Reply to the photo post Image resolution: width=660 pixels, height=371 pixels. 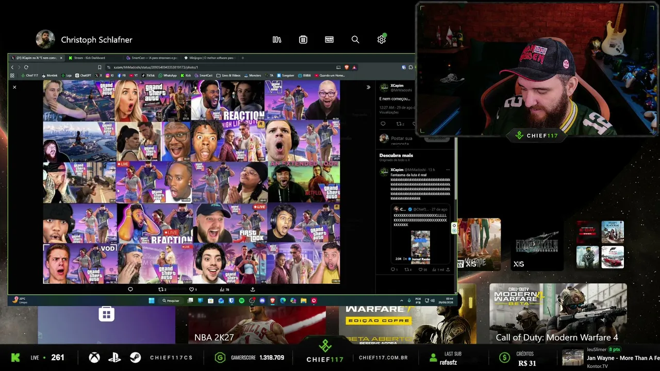[x=130, y=290]
